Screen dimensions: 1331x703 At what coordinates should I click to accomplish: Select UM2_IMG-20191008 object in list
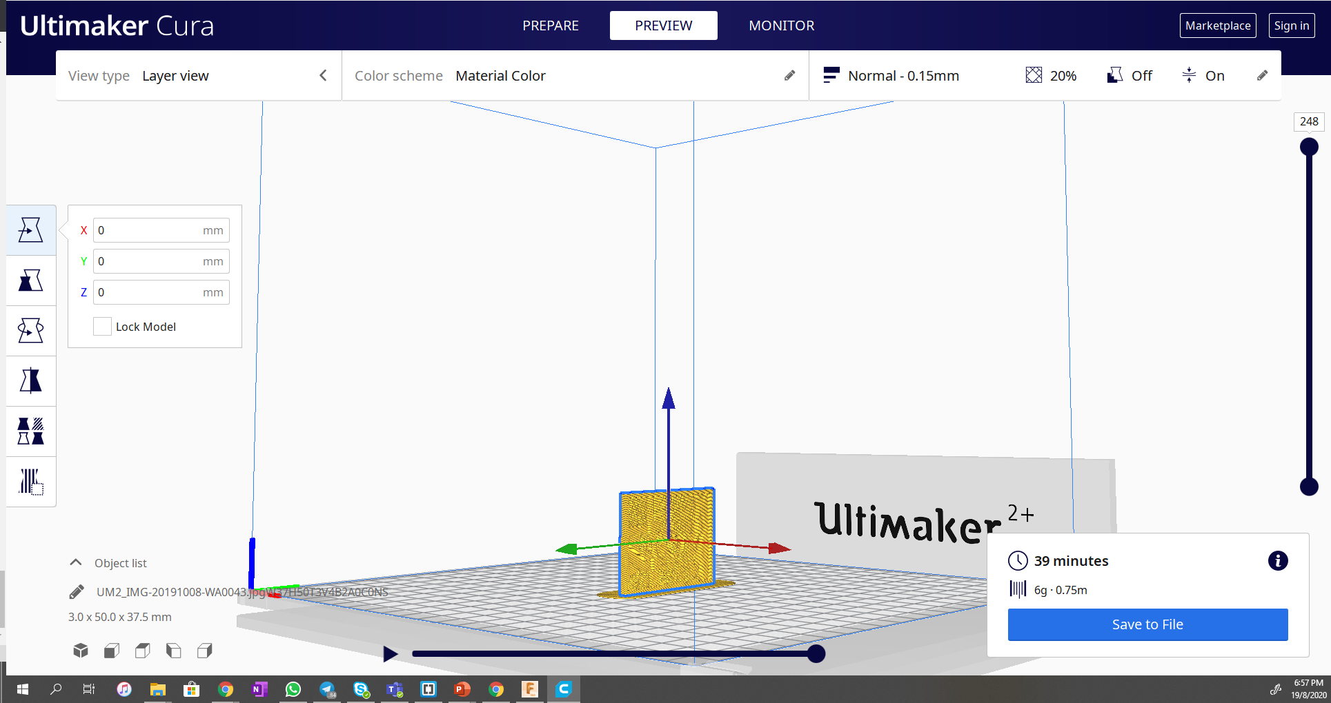click(242, 592)
